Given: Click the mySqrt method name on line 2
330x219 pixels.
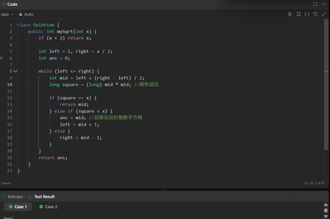Looking at the screenshot, I should tap(65, 32).
